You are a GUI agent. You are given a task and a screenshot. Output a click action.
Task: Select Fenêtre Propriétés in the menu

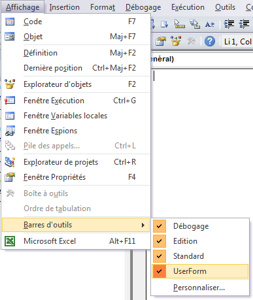(x=76, y=177)
